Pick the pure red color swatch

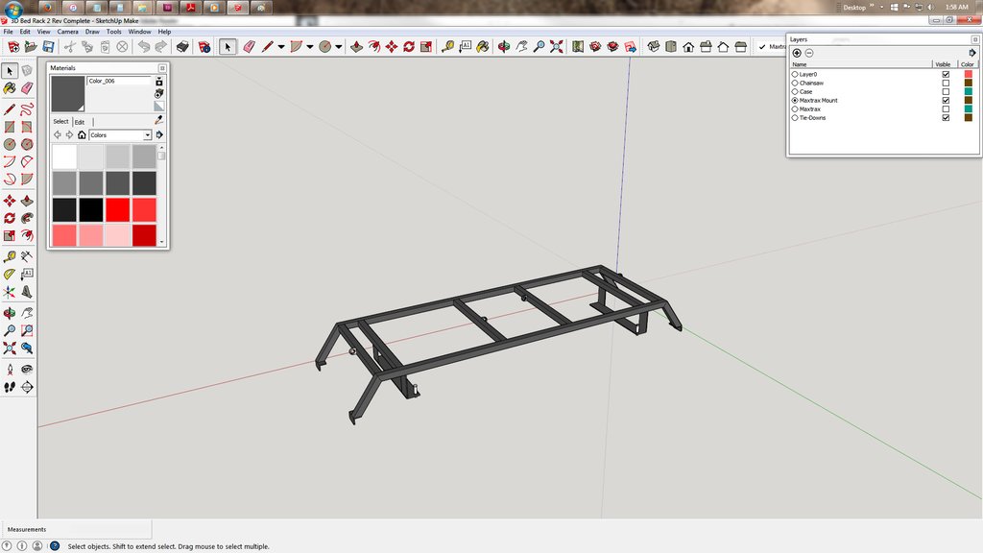(x=117, y=209)
